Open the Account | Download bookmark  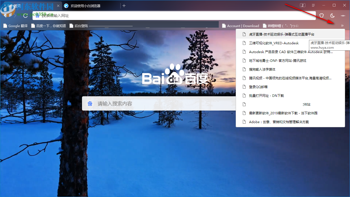point(243,25)
